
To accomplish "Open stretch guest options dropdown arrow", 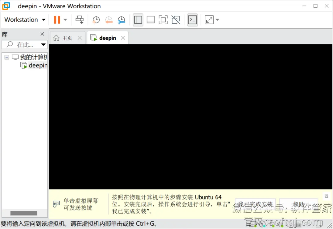I will pyautogui.click(x=217, y=20).
